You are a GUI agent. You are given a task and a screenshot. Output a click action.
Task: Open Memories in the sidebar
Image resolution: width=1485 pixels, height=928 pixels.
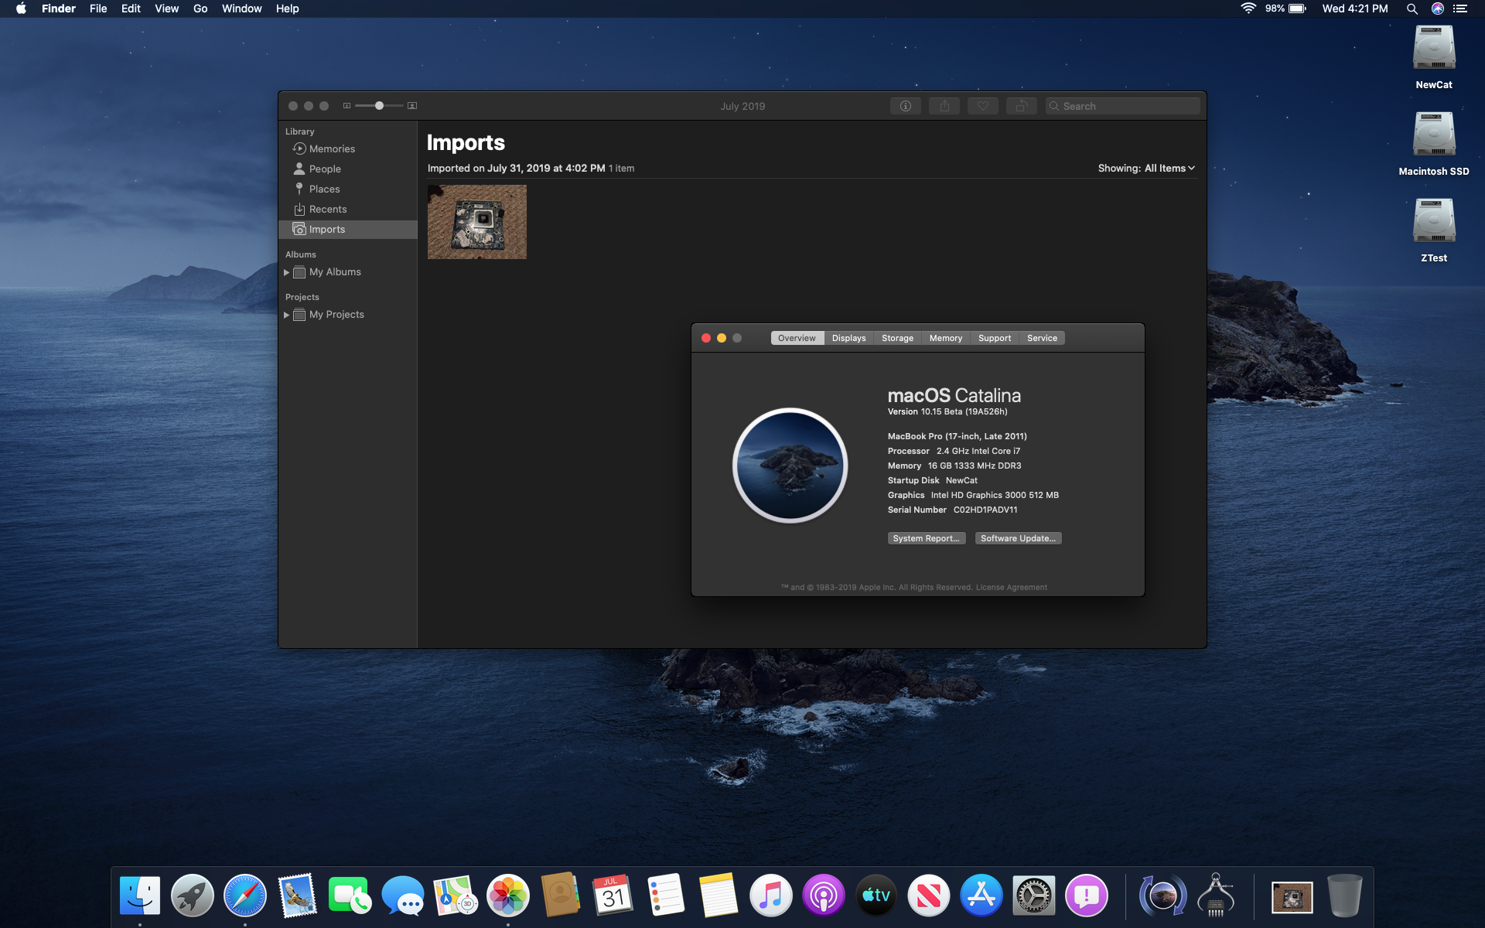(332, 148)
